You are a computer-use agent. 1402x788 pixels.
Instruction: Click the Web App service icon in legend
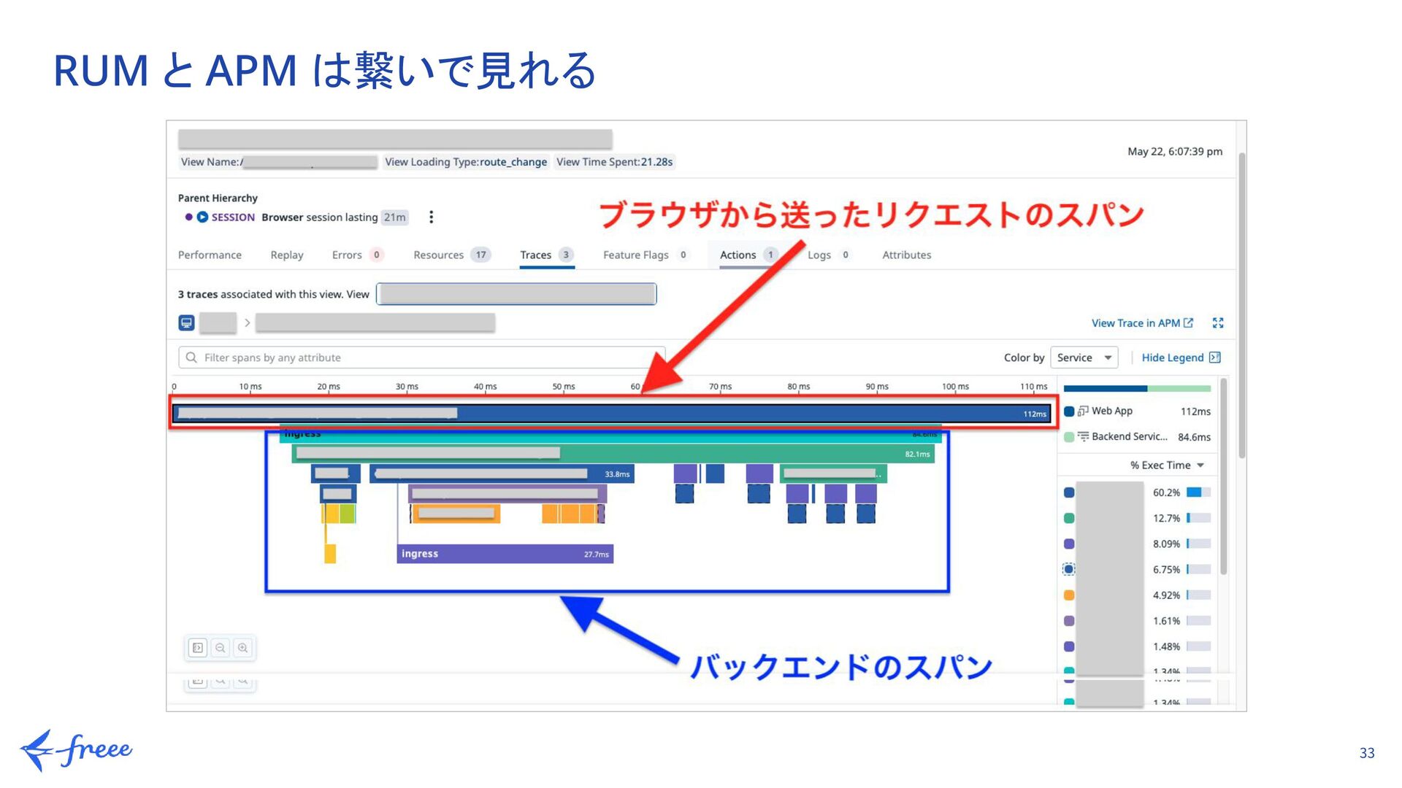click(1083, 411)
